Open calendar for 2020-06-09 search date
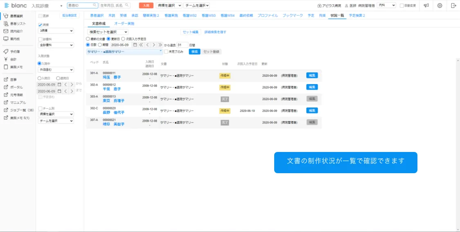460x232 pixels. (135, 45)
